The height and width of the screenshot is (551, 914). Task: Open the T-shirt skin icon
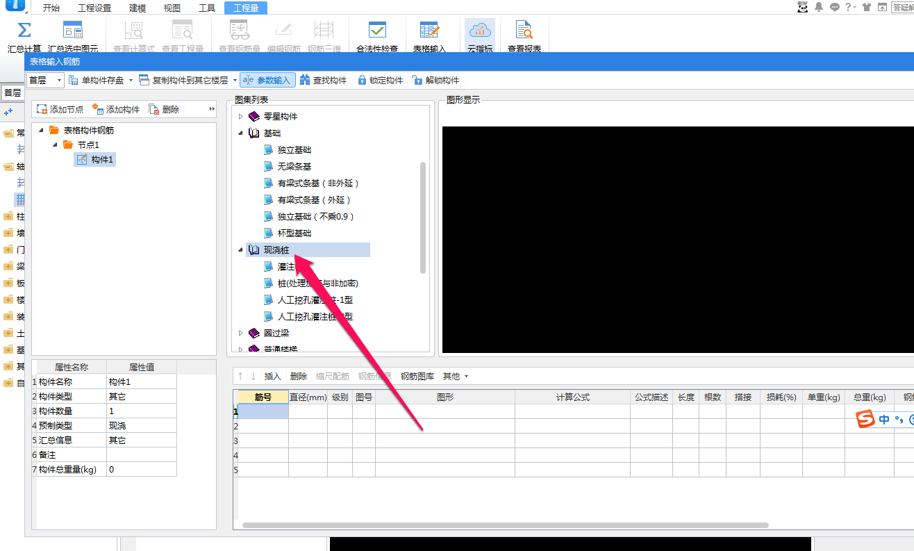866,7
